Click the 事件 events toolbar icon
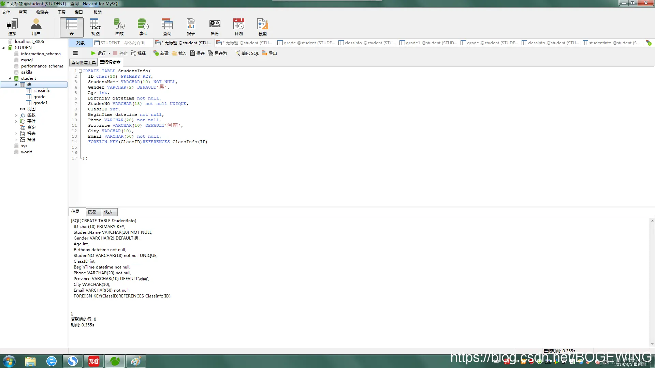Image resolution: width=655 pixels, height=368 pixels. click(143, 27)
